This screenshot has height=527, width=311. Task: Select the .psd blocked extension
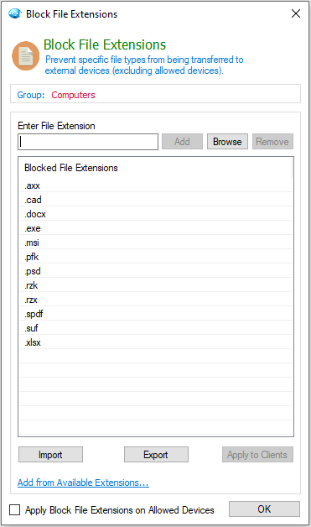point(156,270)
